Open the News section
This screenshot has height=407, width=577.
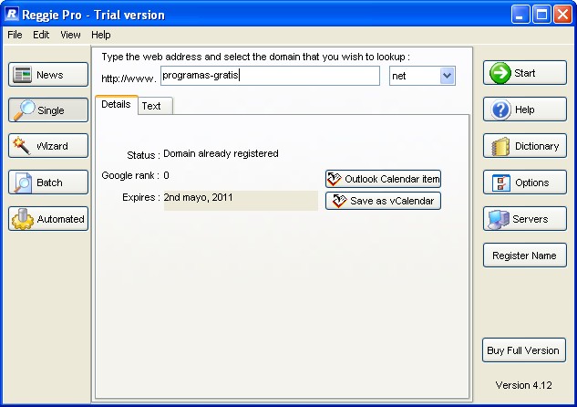tap(48, 75)
